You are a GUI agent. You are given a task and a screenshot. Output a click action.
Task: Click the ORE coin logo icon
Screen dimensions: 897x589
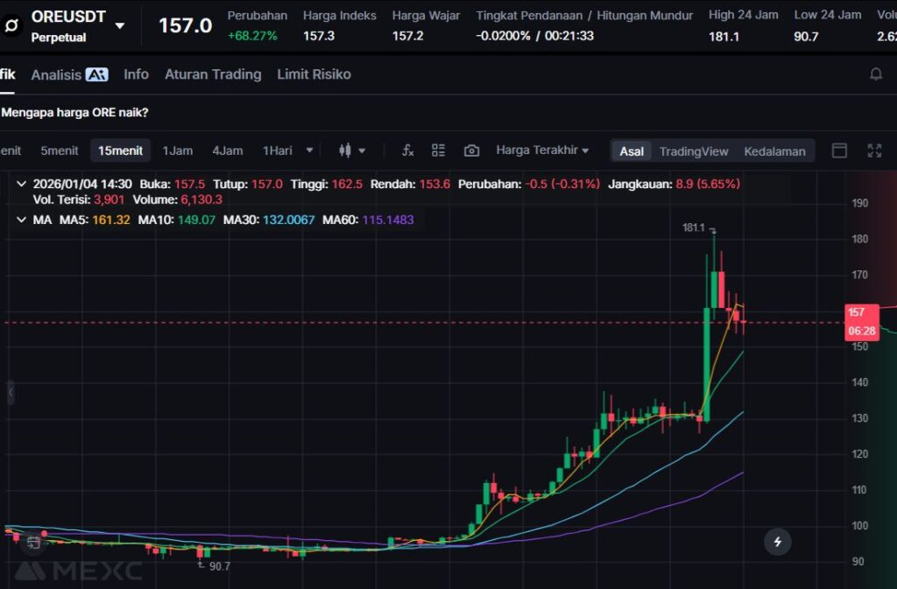point(12,25)
